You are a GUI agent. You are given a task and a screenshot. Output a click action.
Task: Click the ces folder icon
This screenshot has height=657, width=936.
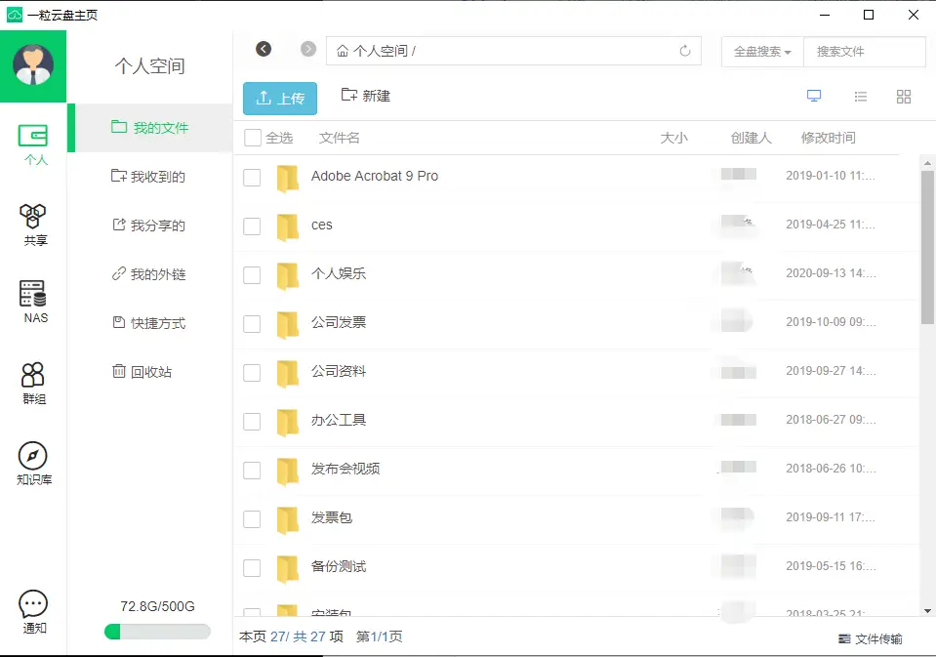(x=287, y=226)
